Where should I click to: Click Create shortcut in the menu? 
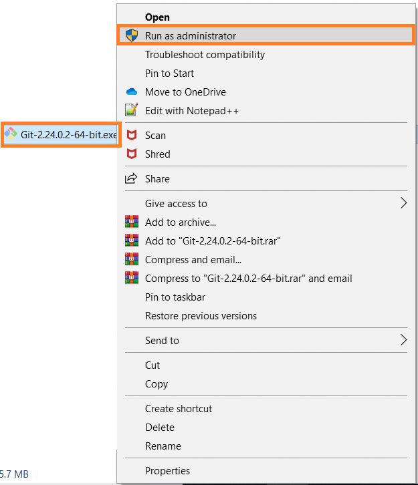[x=179, y=409]
